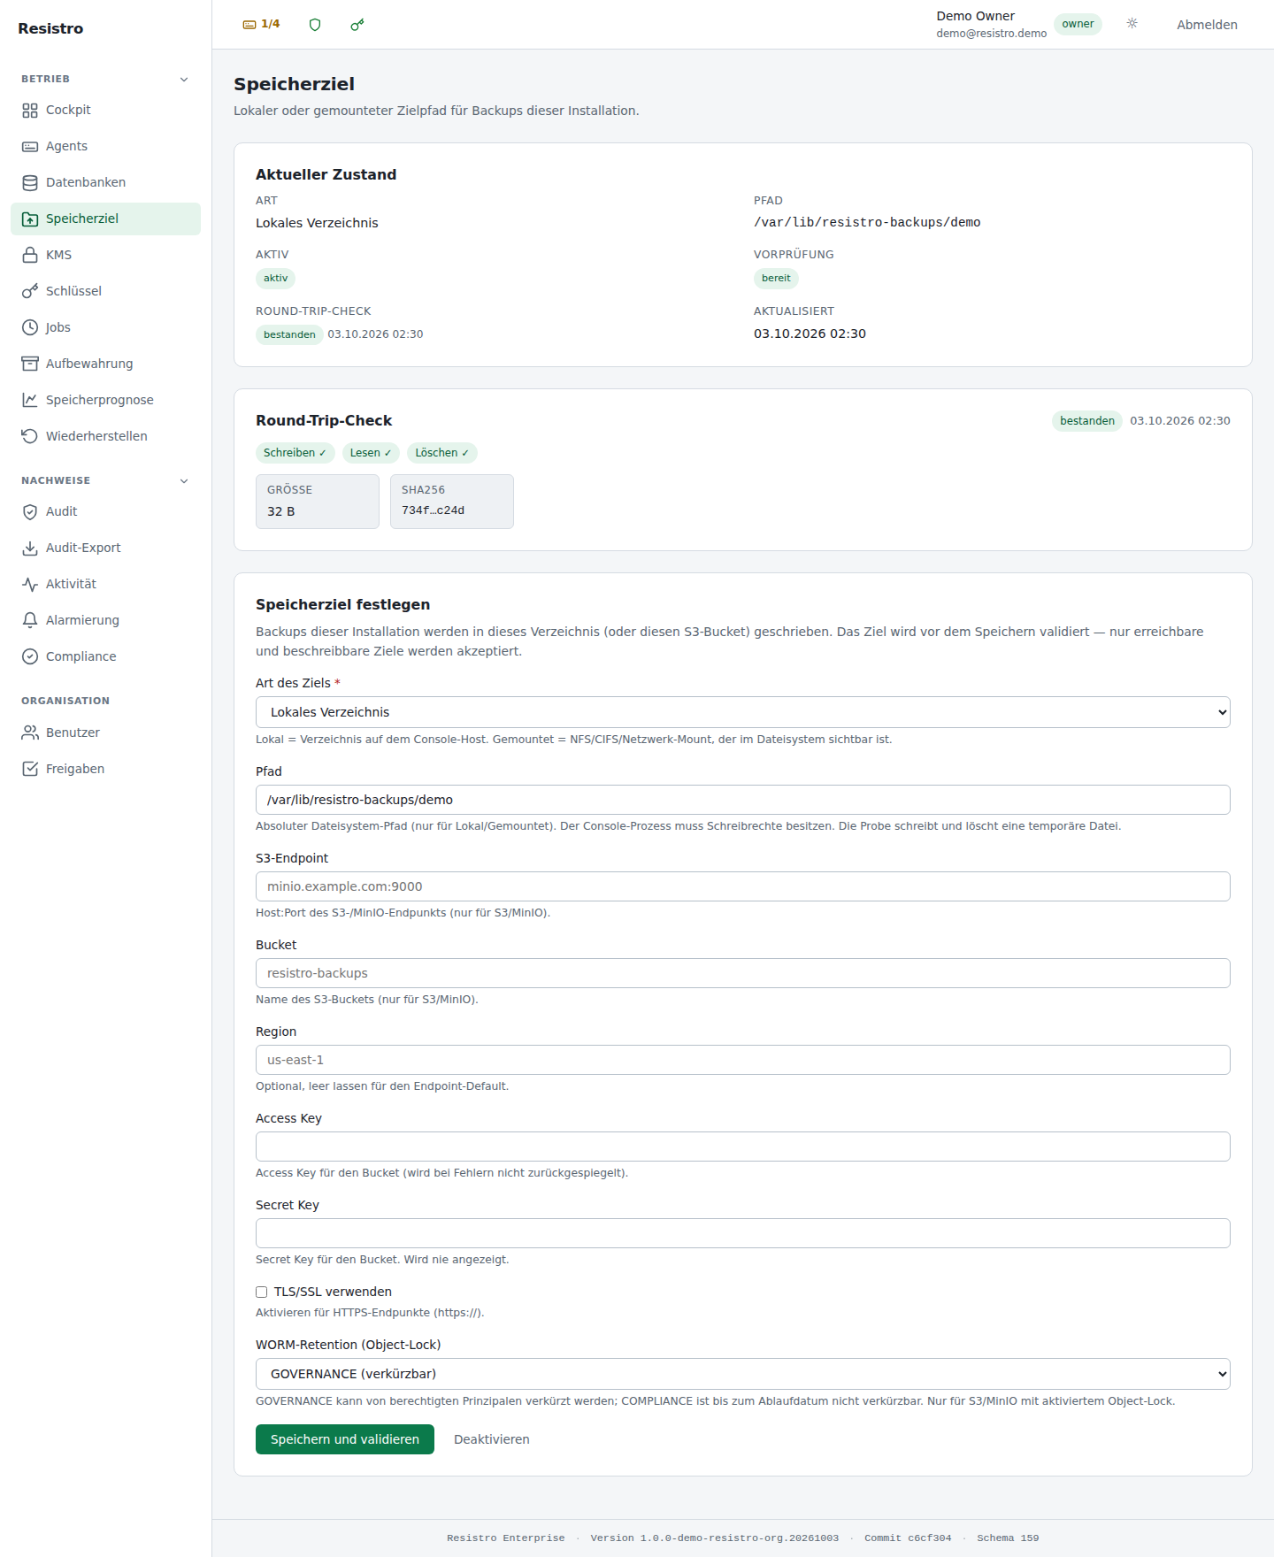Click the Deaktivieren button

tap(492, 1439)
